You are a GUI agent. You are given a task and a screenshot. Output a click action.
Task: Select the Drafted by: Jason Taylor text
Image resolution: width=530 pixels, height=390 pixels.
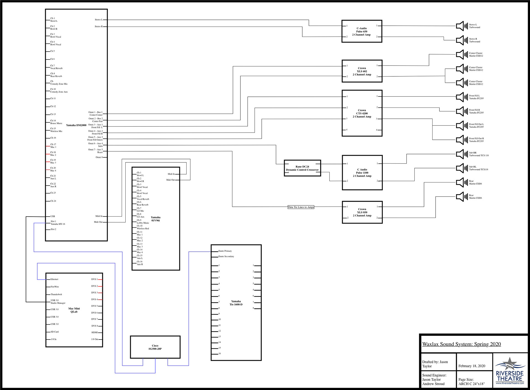tap(435, 364)
